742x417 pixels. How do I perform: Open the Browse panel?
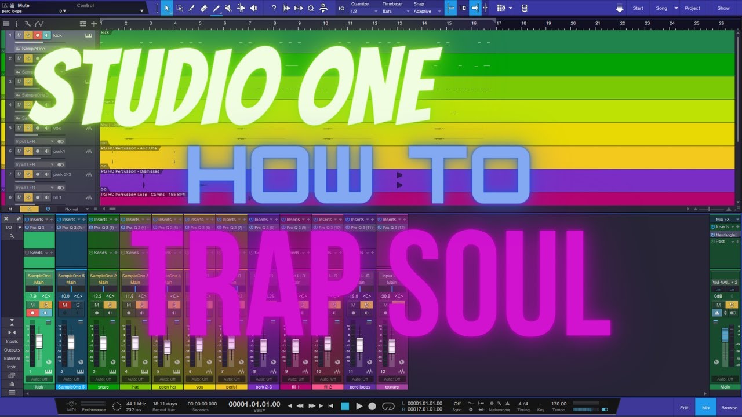coord(729,408)
